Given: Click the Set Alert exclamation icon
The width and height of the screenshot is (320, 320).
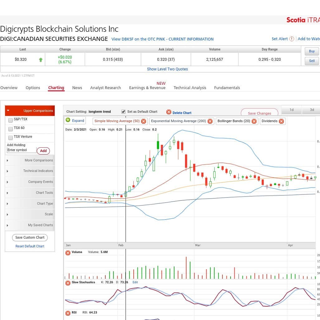Looking at the screenshot, I should click(x=292, y=39).
